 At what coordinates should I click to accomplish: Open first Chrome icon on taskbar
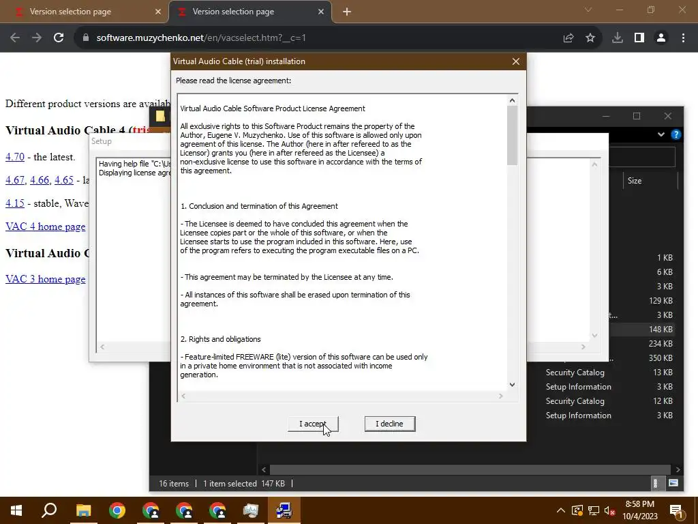point(117,510)
